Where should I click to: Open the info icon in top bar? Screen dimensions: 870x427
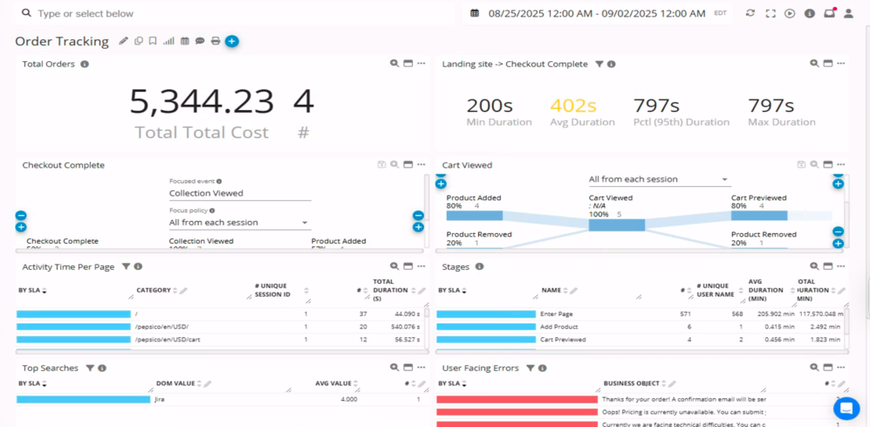(810, 13)
